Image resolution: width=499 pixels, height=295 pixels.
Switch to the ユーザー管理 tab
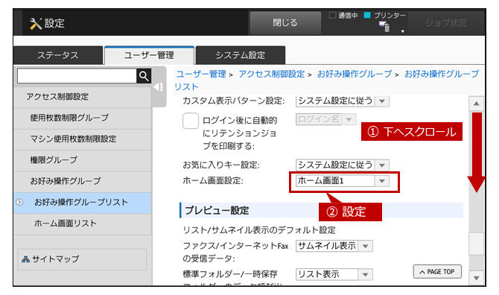click(149, 55)
